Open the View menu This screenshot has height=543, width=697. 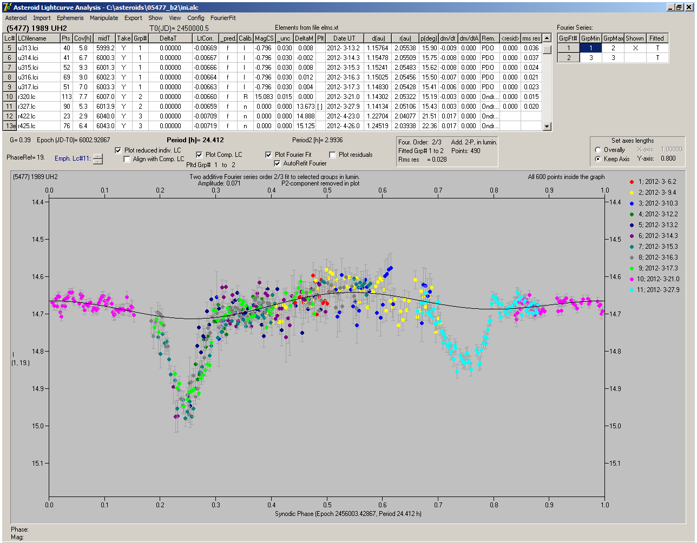point(175,18)
